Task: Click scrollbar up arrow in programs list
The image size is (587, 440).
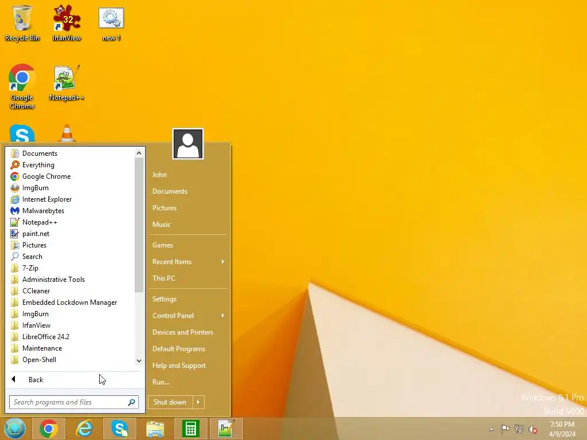Action: pyautogui.click(x=139, y=153)
